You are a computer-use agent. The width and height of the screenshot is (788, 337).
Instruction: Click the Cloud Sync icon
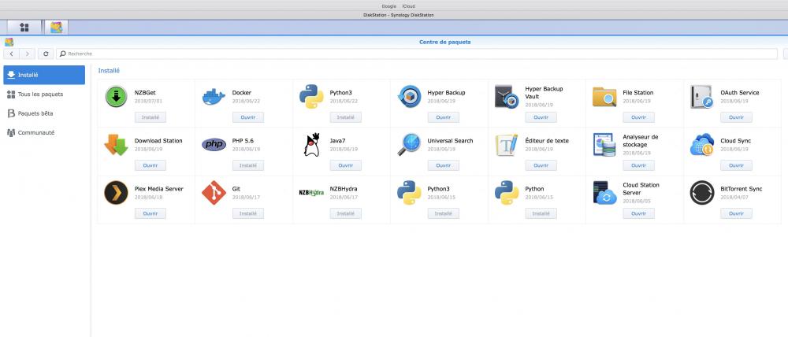click(701, 145)
